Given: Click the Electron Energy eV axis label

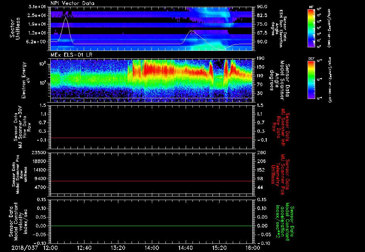Looking at the screenshot, I should [24, 80].
